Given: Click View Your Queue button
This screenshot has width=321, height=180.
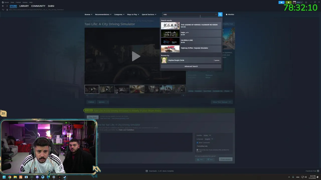Looking at the screenshot, I should 222,102.
